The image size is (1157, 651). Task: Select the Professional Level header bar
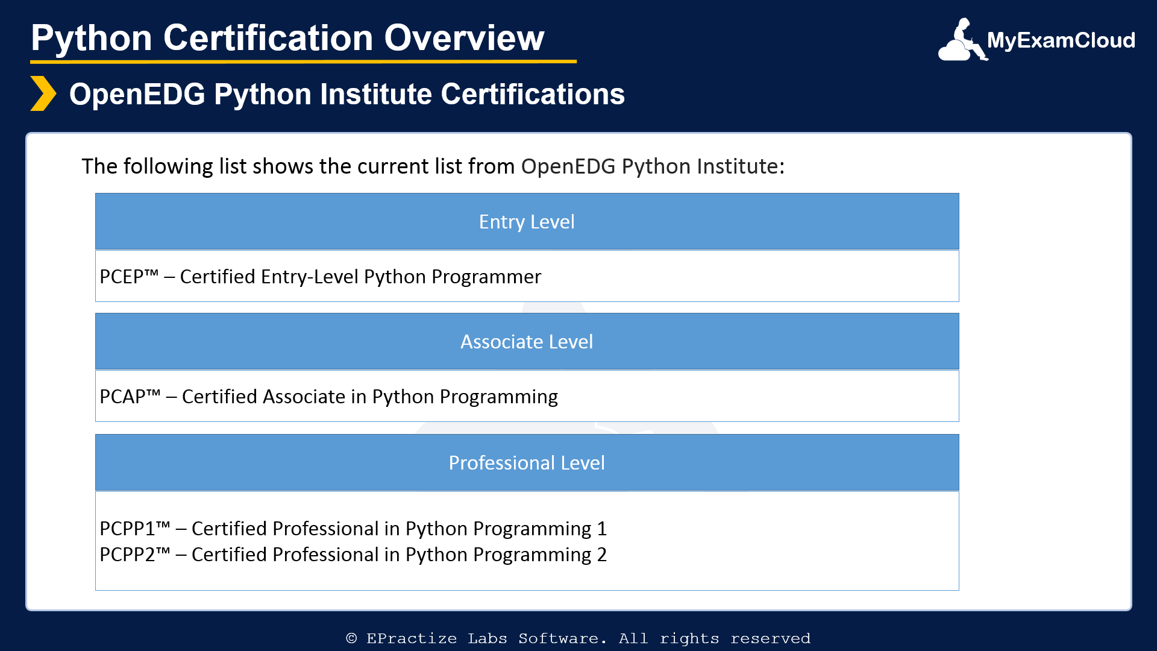click(527, 462)
